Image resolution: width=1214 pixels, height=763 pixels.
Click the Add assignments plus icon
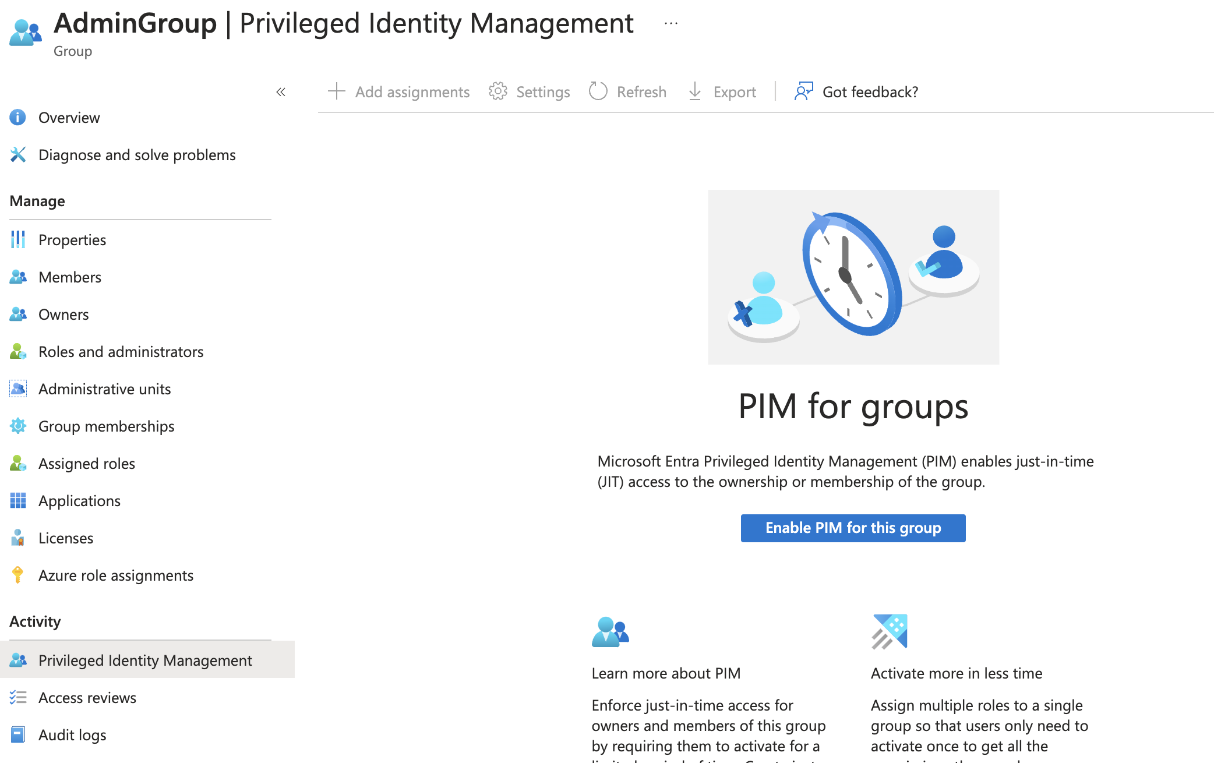pos(337,91)
